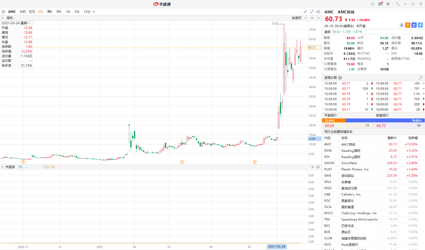This screenshot has height=250, width=425.
Task: Open SKIS Peak度假村 stock row
Action: click(371, 245)
